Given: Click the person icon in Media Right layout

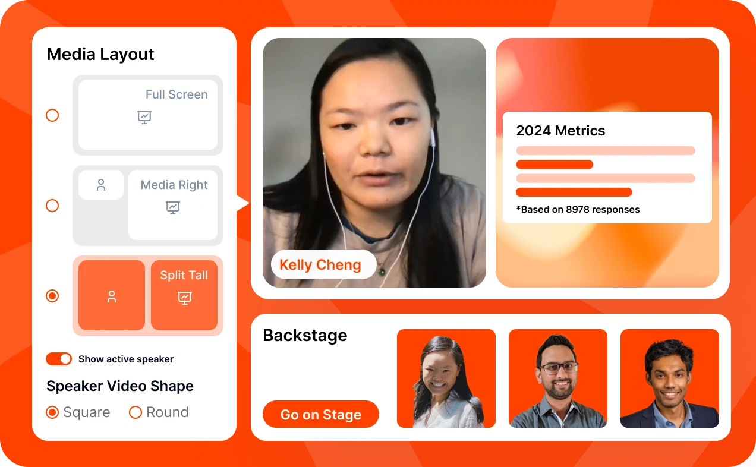Looking at the screenshot, I should point(101,185).
